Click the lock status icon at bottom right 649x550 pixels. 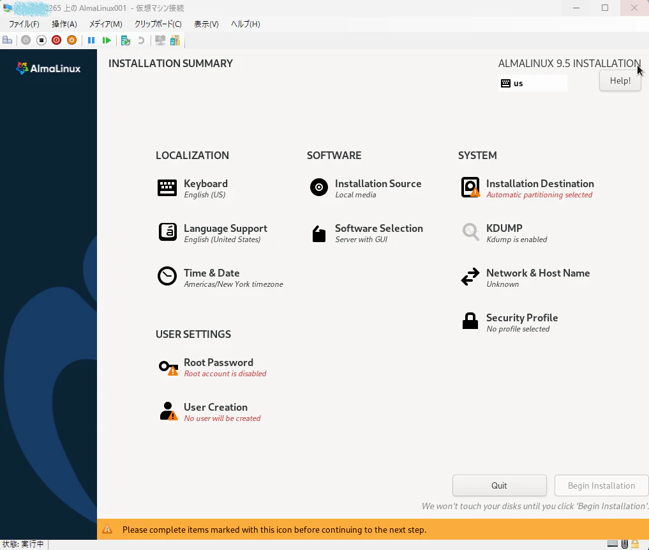tap(635, 544)
